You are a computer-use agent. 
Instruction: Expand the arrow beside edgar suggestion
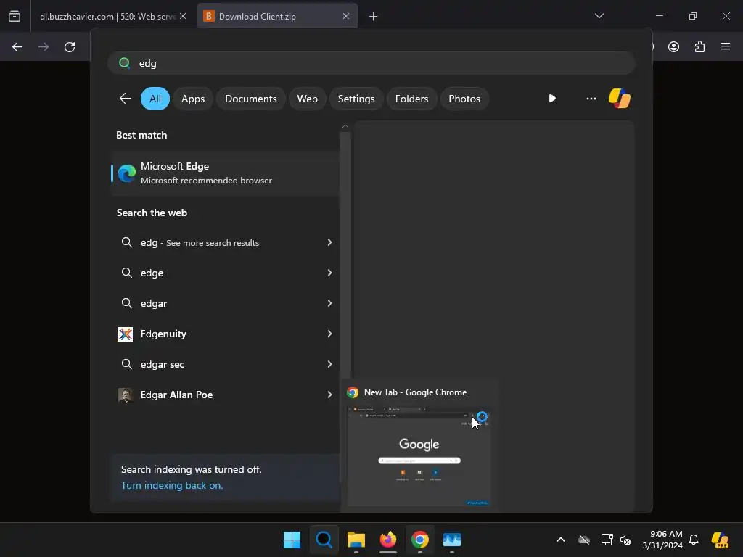329,303
